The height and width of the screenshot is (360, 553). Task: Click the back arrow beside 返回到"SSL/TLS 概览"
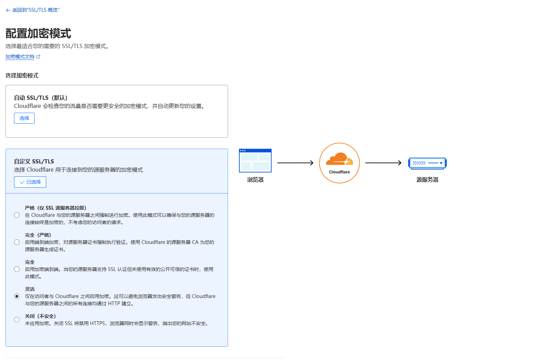pyautogui.click(x=8, y=10)
